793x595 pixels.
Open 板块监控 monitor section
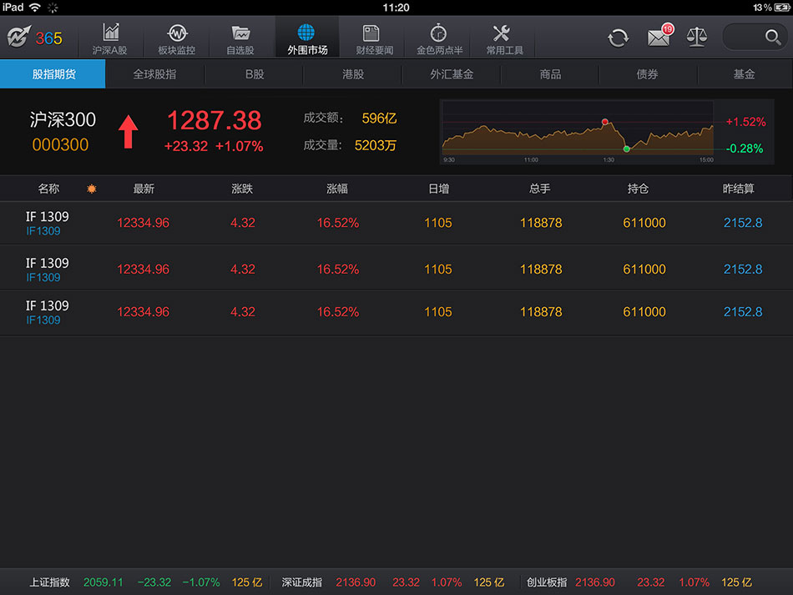click(x=176, y=39)
